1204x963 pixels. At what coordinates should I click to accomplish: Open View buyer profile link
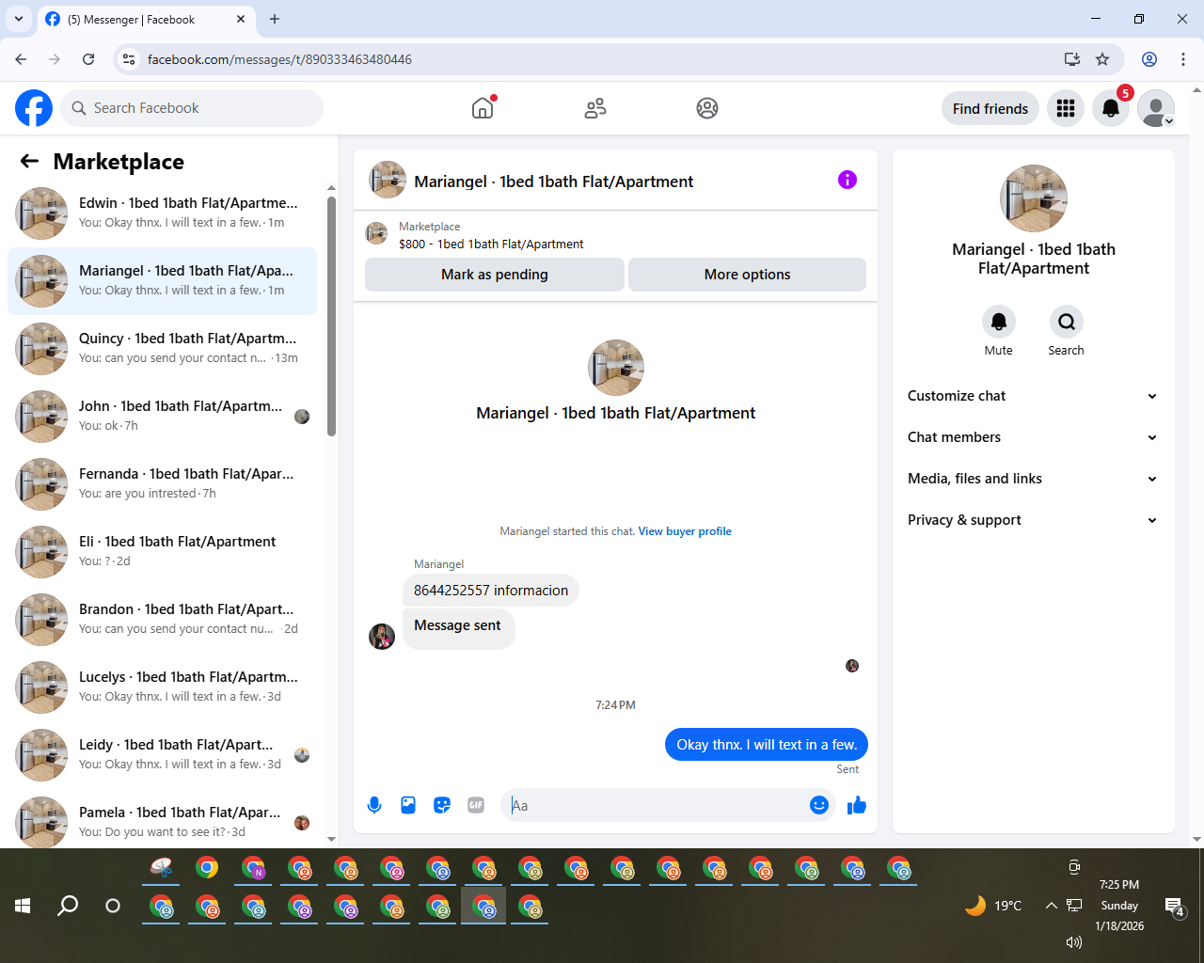(685, 531)
